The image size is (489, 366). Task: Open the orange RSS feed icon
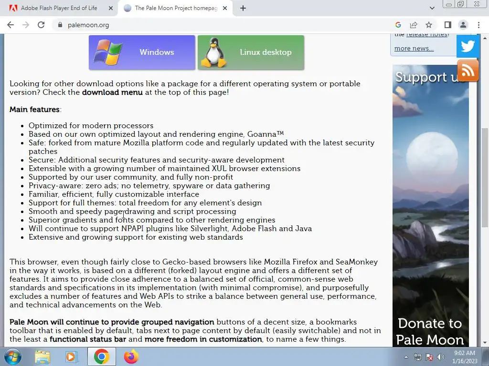click(468, 71)
